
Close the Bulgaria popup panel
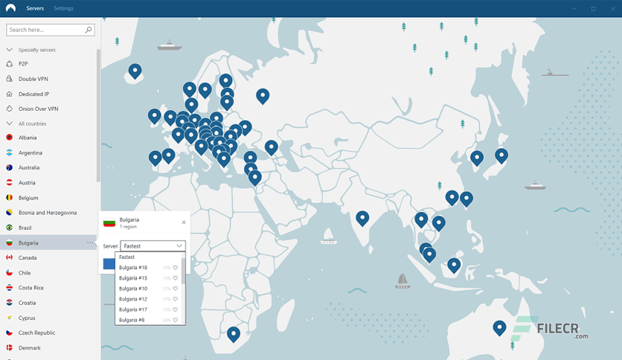(184, 222)
